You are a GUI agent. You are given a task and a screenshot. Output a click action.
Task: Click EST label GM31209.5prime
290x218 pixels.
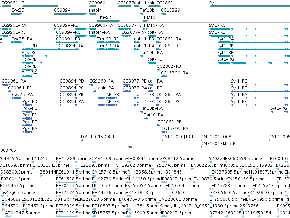coord(109,159)
